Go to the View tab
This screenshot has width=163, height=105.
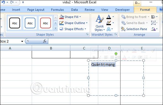[x=105, y=10]
